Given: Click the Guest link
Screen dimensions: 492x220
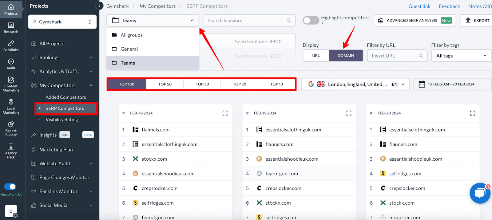Looking at the screenshot, I should [x=419, y=6].
